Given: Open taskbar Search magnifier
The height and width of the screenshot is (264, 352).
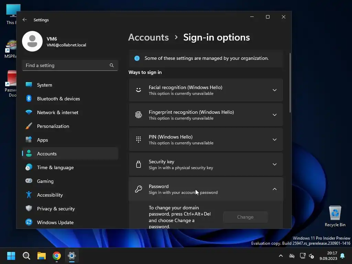Looking at the screenshot, I should [x=26, y=256].
